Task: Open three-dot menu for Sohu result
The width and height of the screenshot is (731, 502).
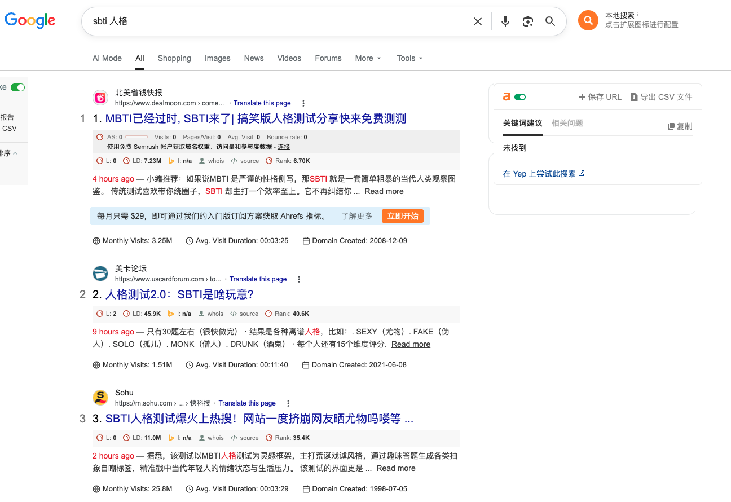Action: (288, 403)
